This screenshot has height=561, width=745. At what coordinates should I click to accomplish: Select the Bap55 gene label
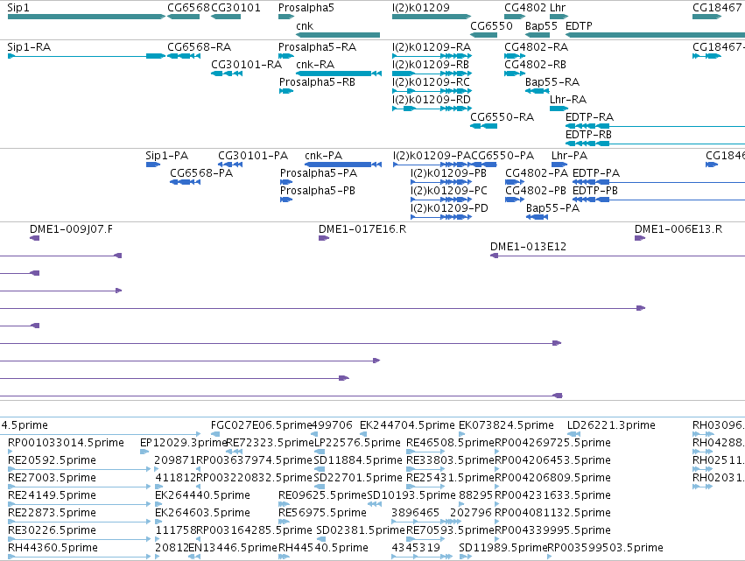541,26
